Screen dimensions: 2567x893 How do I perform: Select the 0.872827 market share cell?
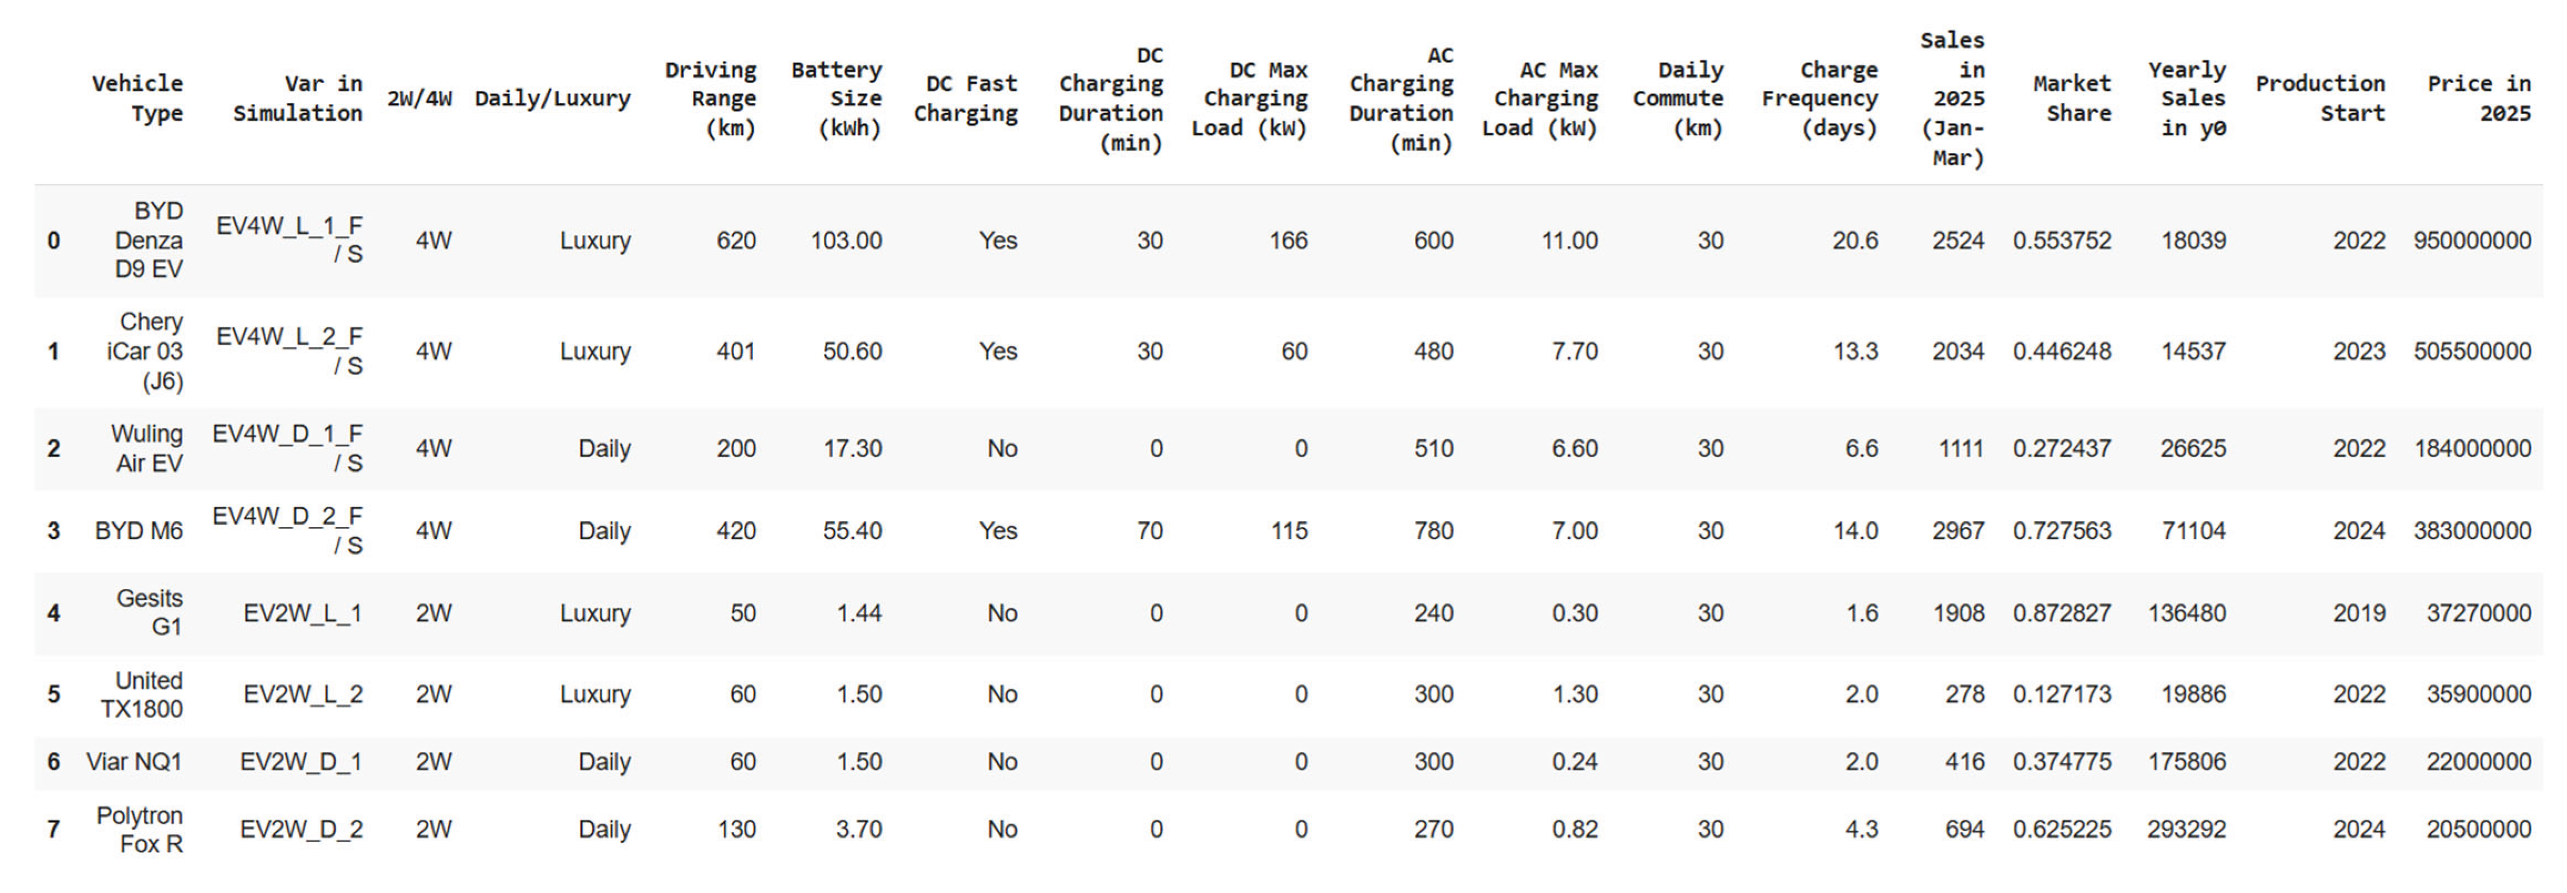[x=2062, y=613]
